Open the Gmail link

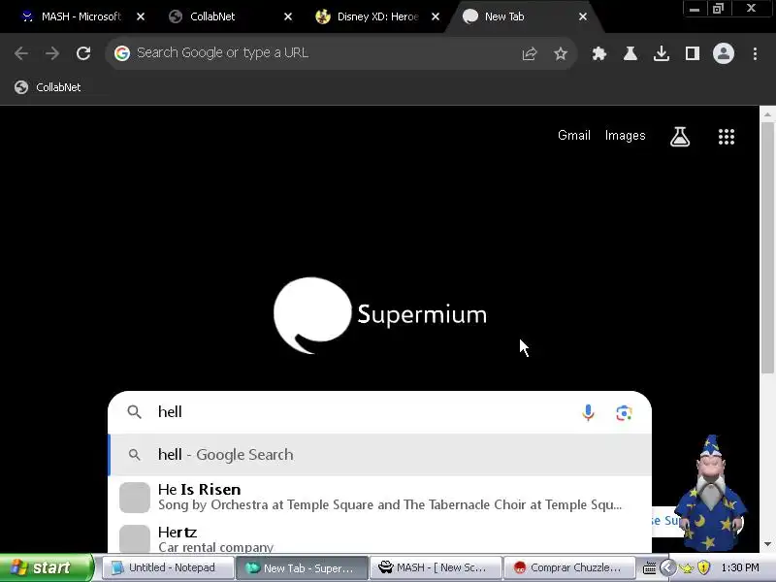pos(573,136)
